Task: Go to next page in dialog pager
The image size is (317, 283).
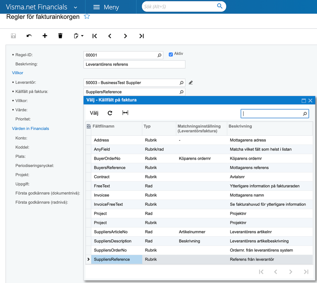Action: tap(291, 272)
